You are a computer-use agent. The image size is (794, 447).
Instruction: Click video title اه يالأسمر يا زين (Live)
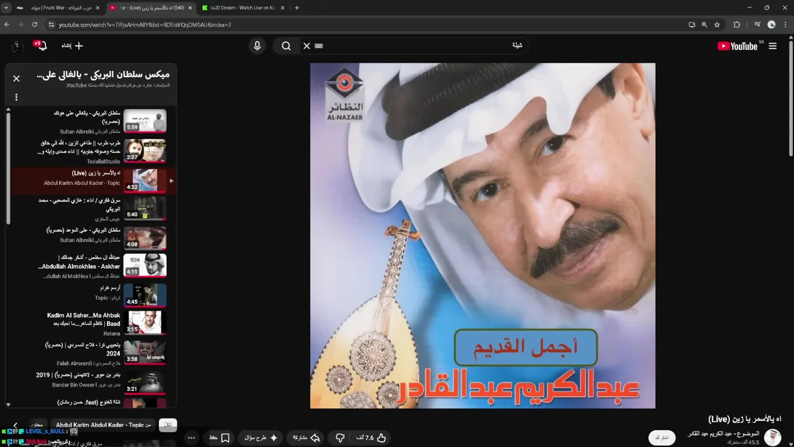pyautogui.click(x=744, y=419)
